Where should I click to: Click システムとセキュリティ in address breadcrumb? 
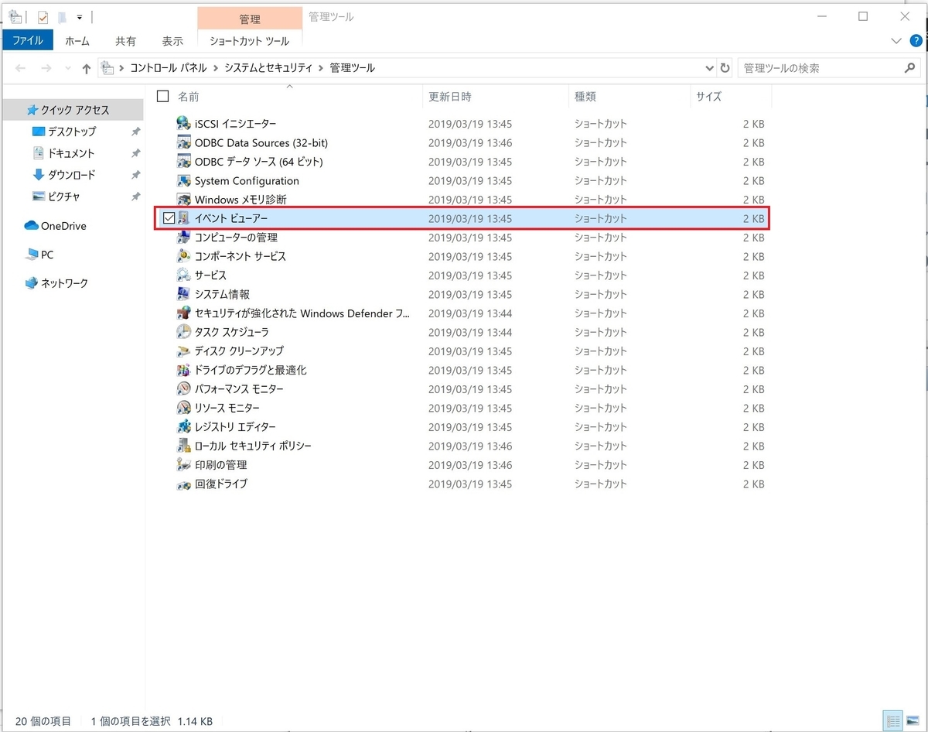pyautogui.click(x=268, y=68)
